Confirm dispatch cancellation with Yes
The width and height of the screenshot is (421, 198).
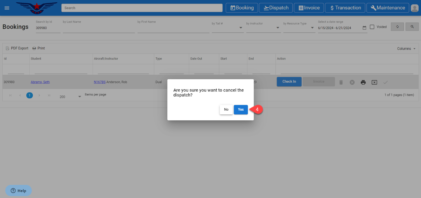click(240, 110)
